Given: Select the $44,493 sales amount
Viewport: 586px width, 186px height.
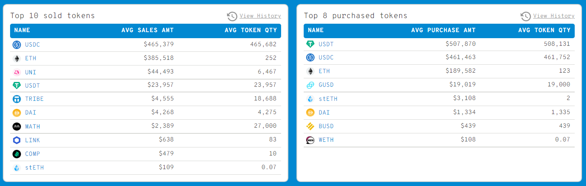Looking at the screenshot, I should pos(161,72).
